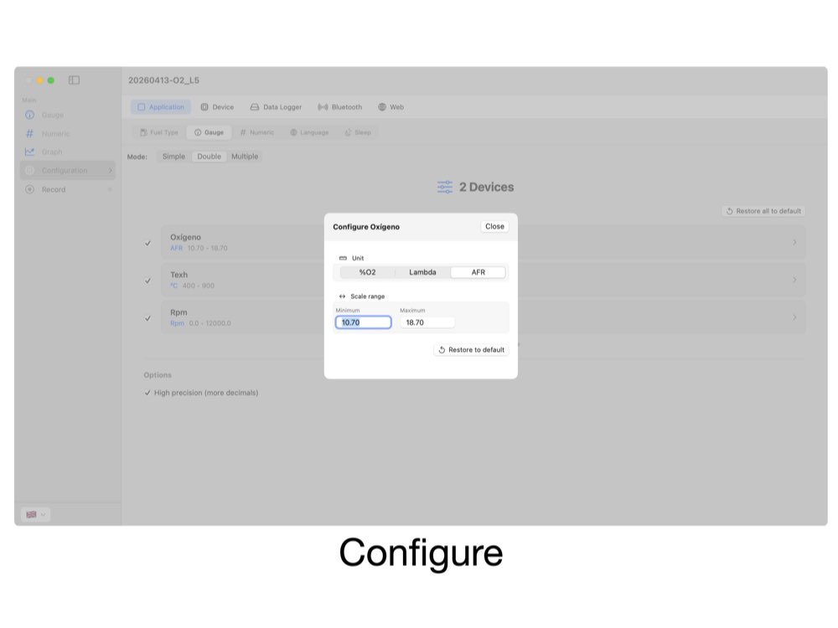
Task: Open the language flag dropdown
Action: (35, 514)
